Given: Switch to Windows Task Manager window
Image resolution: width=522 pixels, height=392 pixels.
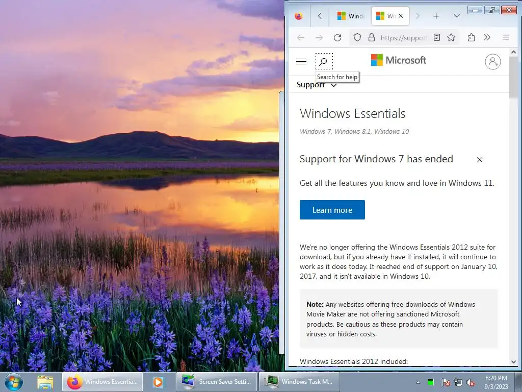Looking at the screenshot, I should [299, 382].
